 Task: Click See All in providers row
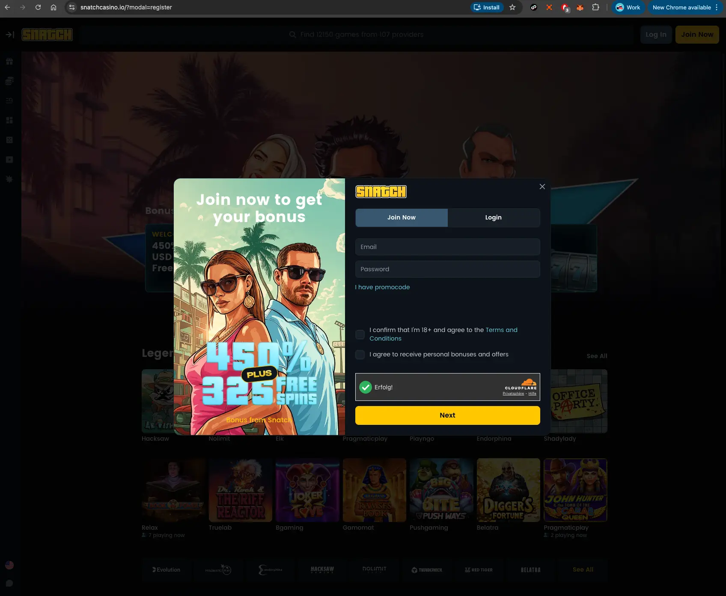[x=583, y=569]
